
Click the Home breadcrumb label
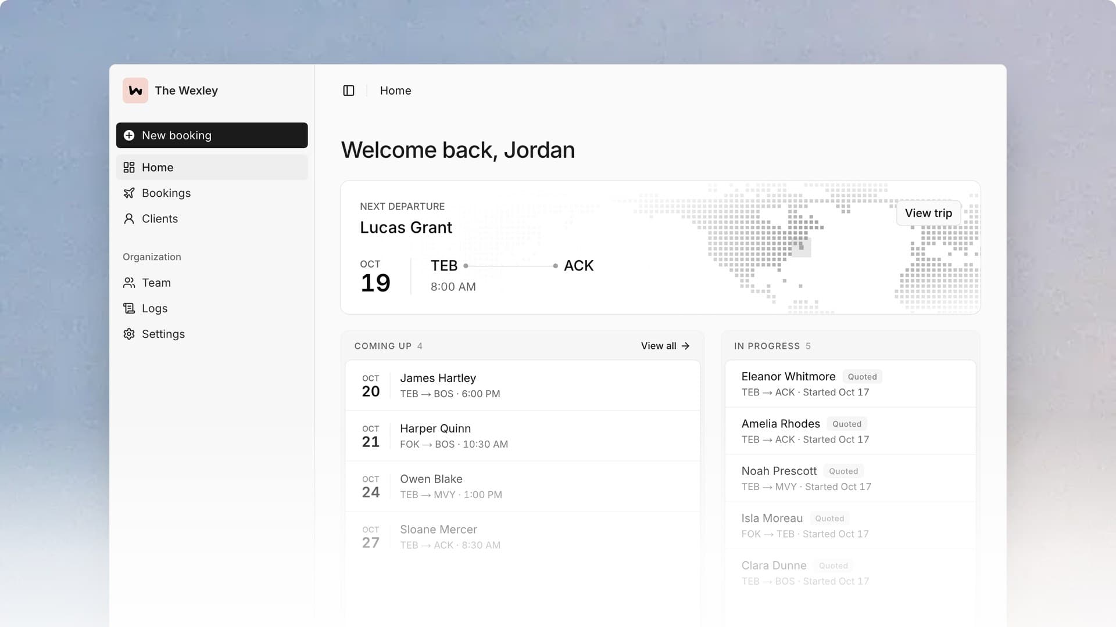395,91
